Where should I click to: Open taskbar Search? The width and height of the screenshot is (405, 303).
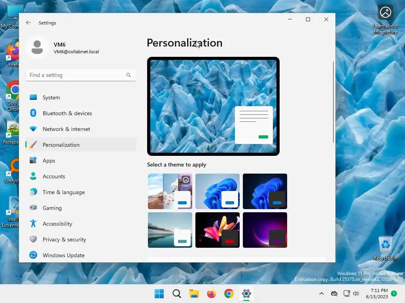coord(177,294)
